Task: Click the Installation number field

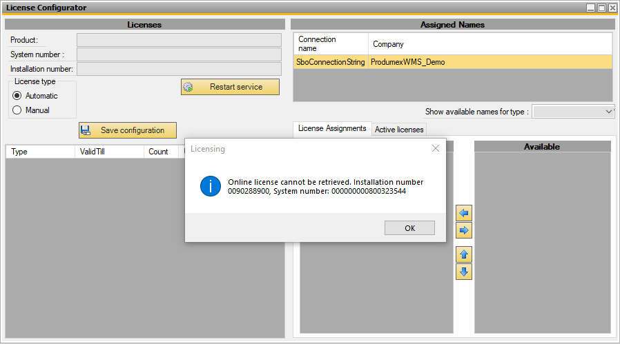Action: tap(179, 69)
